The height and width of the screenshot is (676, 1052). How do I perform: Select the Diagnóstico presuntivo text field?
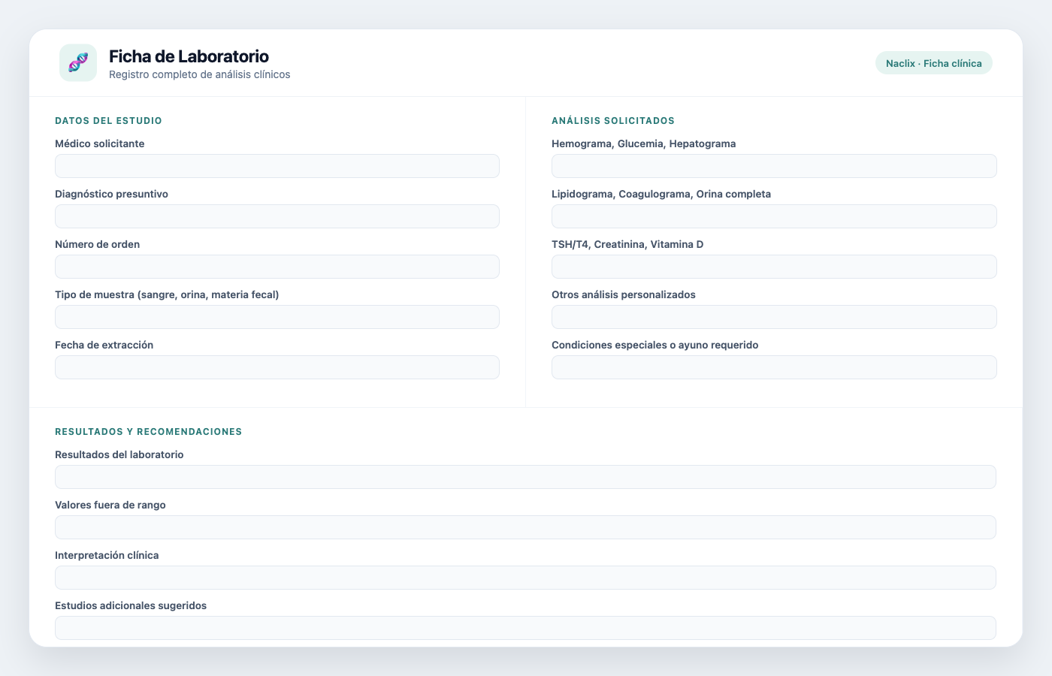click(x=277, y=216)
